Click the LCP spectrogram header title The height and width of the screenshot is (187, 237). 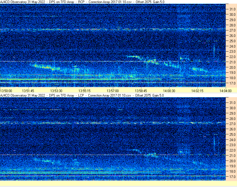click(x=82, y=95)
